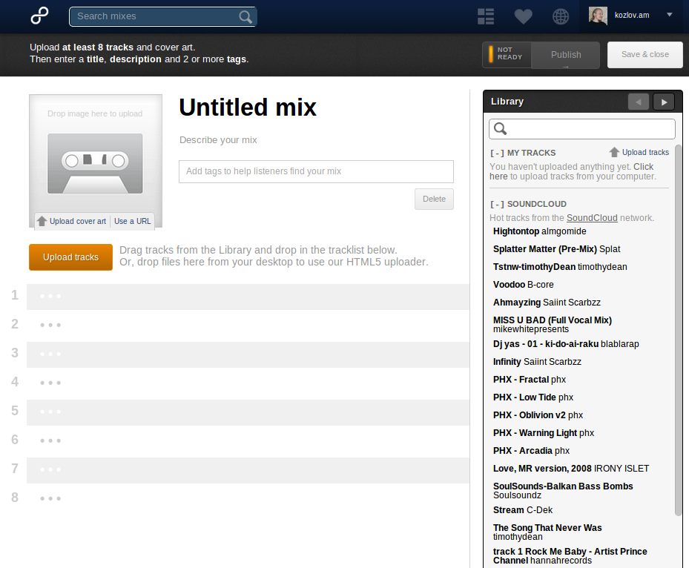The height and width of the screenshot is (568, 689).
Task: Collapse the My Tracks section
Action: (497, 153)
